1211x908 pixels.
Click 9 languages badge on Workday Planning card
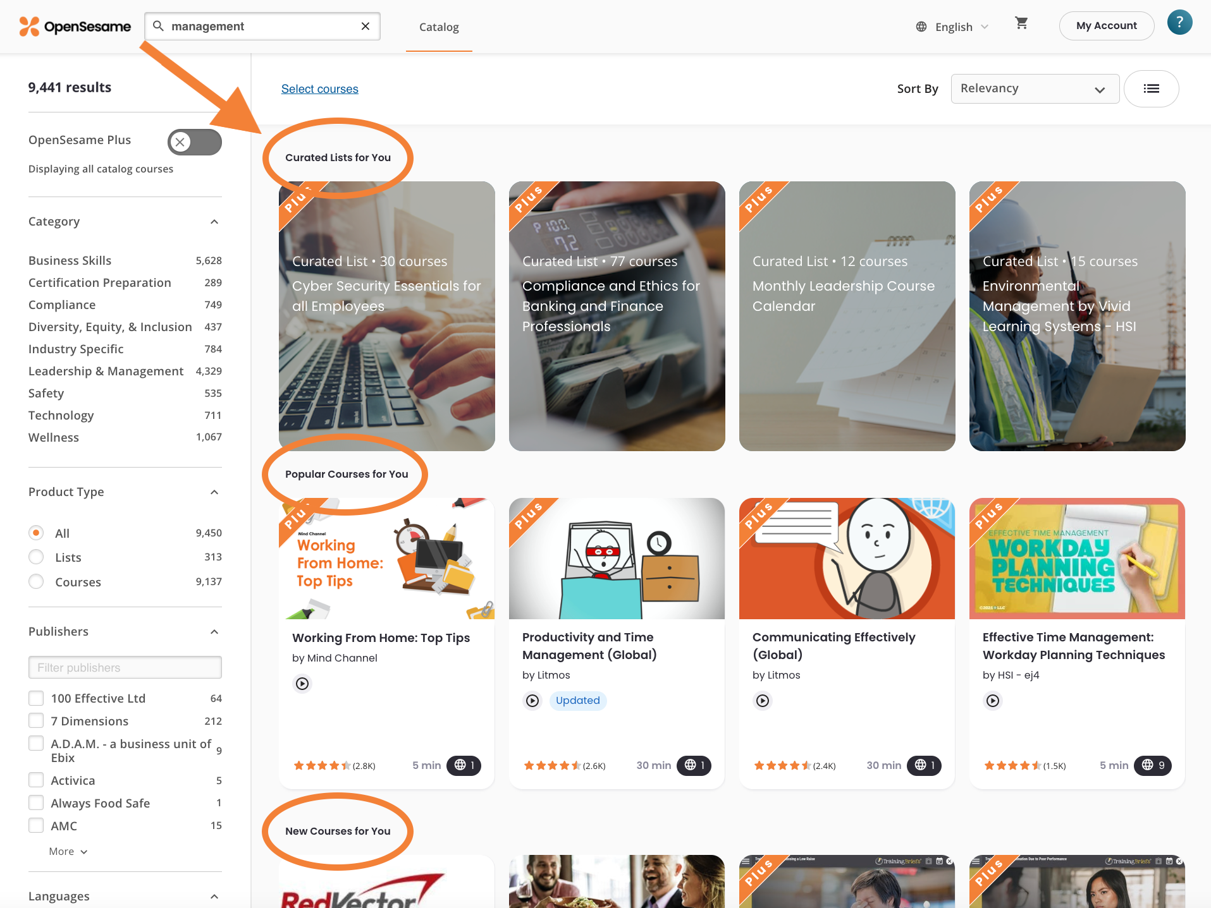point(1153,765)
